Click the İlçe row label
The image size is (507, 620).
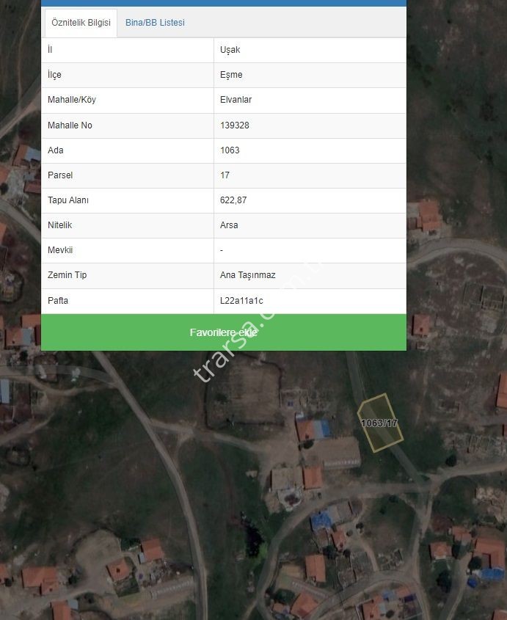click(54, 75)
